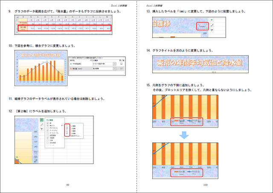
Task: Click the 1月 header cell in spreadsheet
Action: 31,20
